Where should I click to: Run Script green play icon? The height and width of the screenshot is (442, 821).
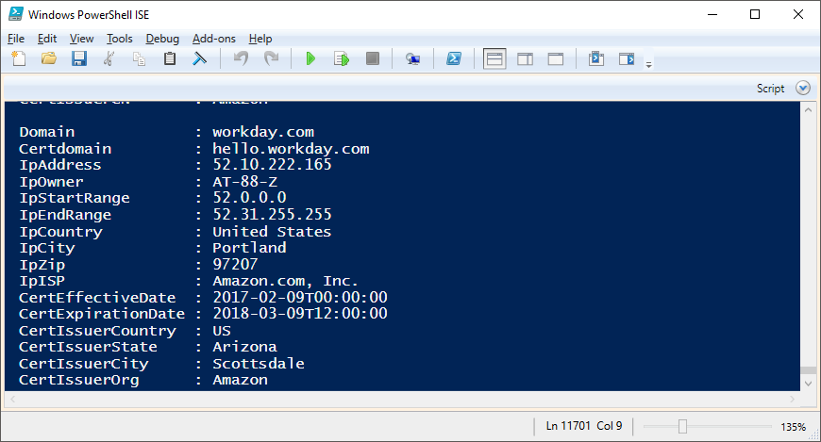[x=310, y=58]
